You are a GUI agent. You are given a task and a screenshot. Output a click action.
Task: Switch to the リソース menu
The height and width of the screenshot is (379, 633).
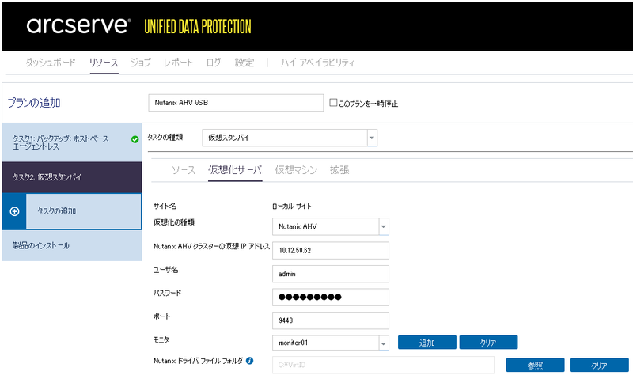click(x=104, y=63)
